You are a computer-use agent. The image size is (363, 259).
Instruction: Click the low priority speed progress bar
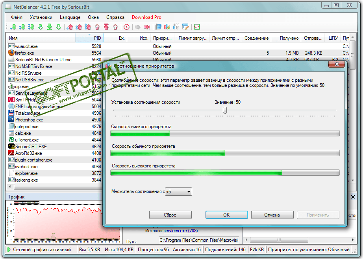tap(225, 133)
